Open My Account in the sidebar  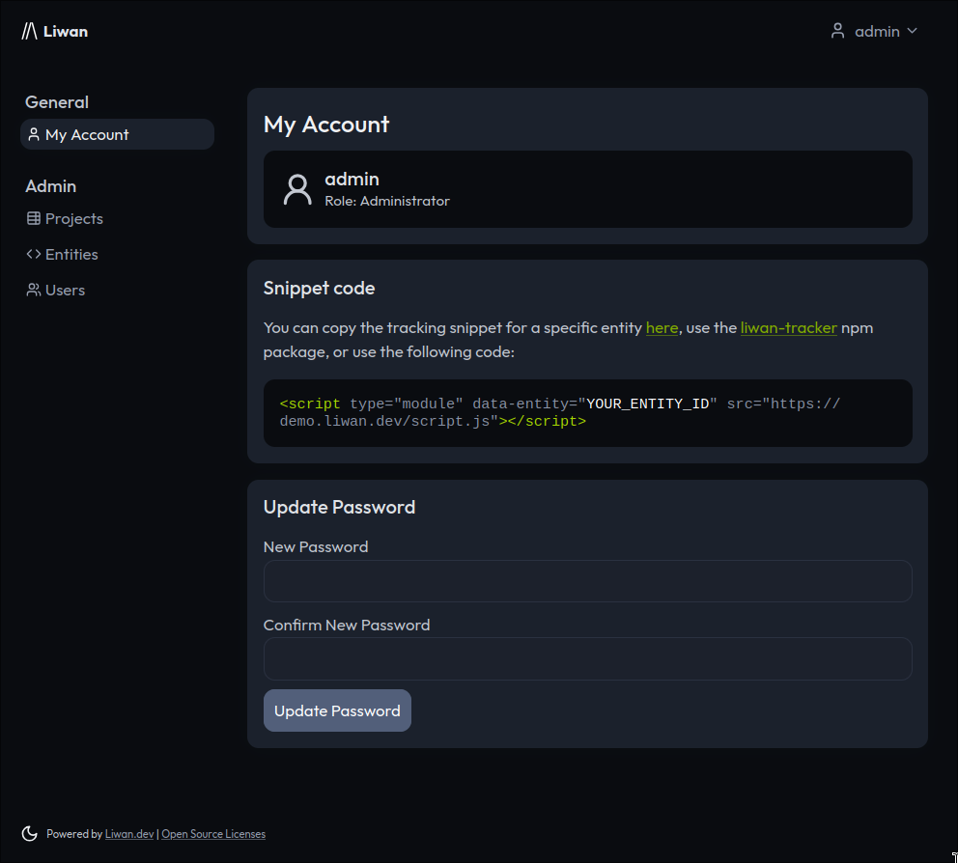[x=117, y=134]
